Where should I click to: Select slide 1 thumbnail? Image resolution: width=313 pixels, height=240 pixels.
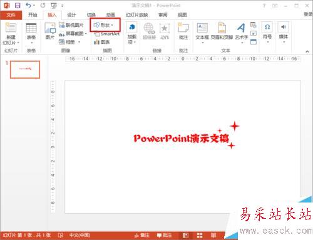point(25,69)
